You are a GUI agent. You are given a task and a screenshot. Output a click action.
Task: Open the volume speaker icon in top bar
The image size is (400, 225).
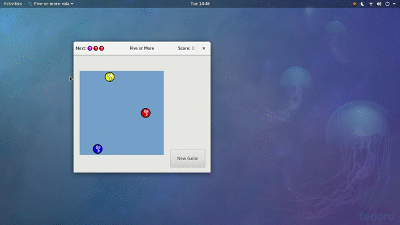[x=379, y=4]
